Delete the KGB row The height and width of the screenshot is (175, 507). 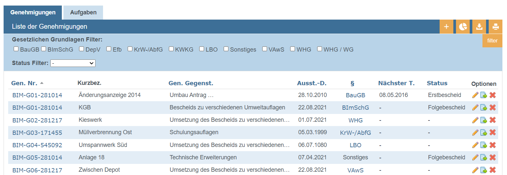[493, 107]
